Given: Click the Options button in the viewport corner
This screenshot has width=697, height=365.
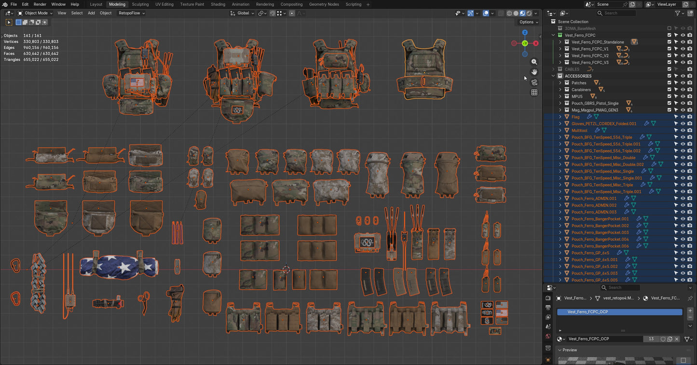Looking at the screenshot, I should [x=527, y=22].
